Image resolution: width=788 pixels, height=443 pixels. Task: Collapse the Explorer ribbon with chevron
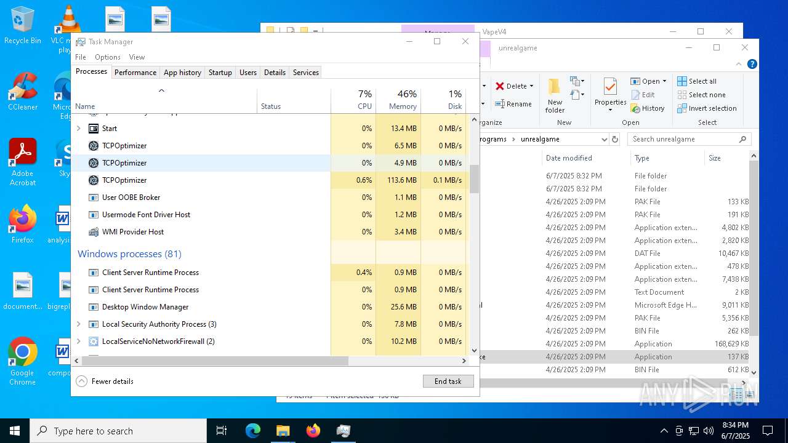click(739, 64)
